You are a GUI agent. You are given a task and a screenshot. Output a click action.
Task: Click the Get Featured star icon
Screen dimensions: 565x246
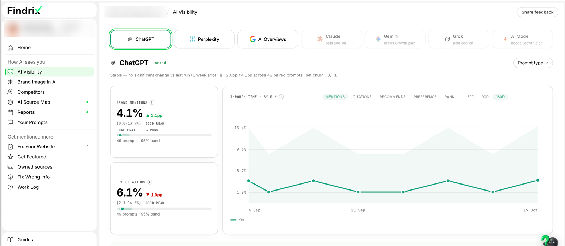[x=11, y=157]
